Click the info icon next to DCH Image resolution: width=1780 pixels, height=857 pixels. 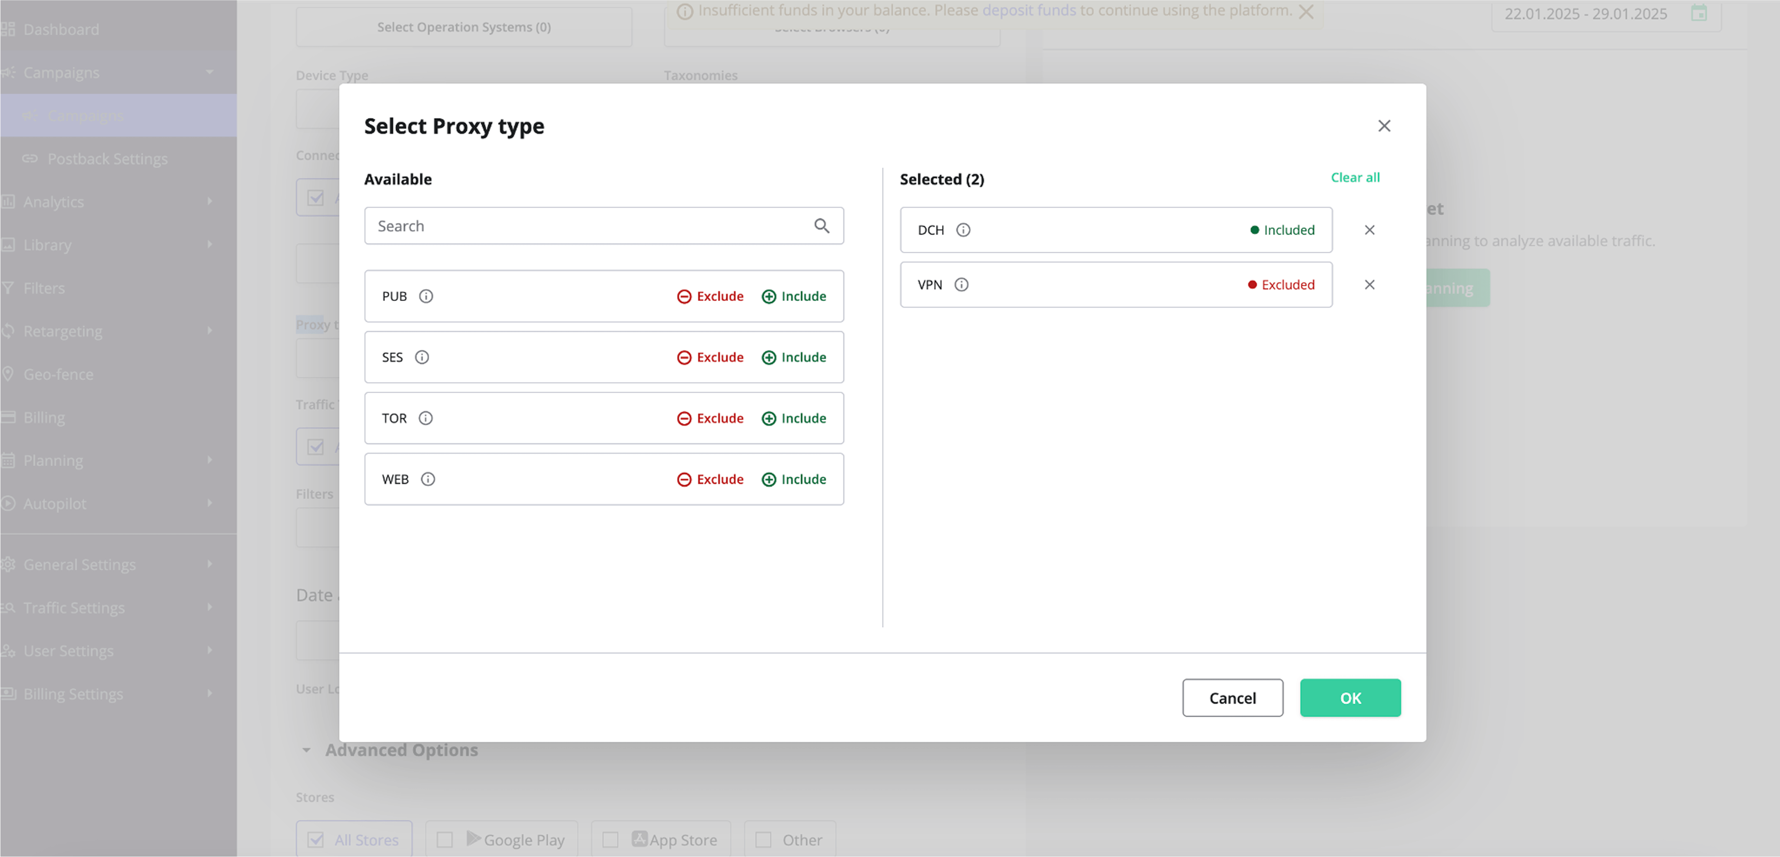coord(963,230)
